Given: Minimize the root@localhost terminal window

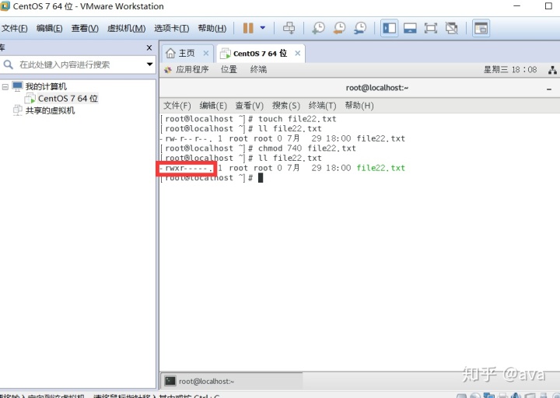Looking at the screenshot, I should 549,89.
